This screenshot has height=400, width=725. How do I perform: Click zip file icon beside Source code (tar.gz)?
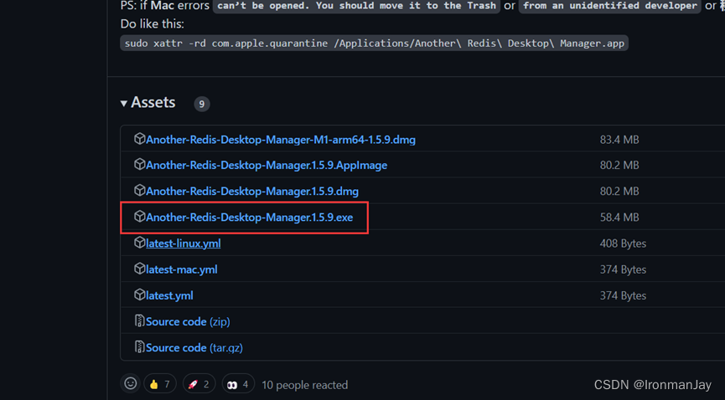[x=140, y=346]
